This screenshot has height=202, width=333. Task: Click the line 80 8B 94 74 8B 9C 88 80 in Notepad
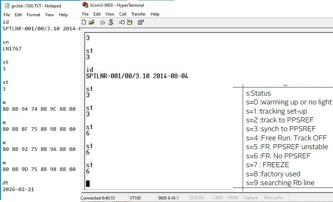pyautogui.click(x=39, y=109)
